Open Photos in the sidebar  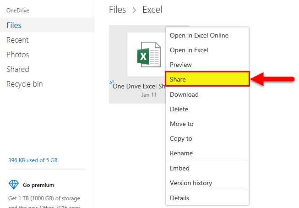pyautogui.click(x=17, y=55)
